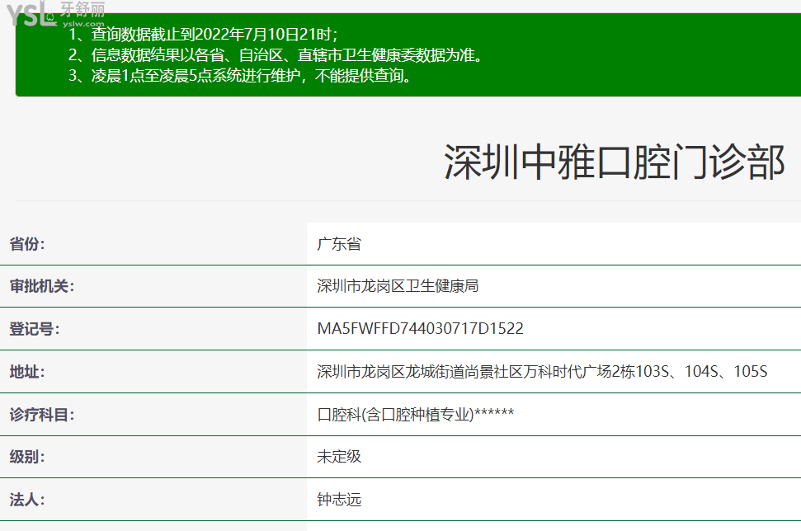Click the 法人 label
This screenshot has height=531, width=801.
pyautogui.click(x=27, y=500)
